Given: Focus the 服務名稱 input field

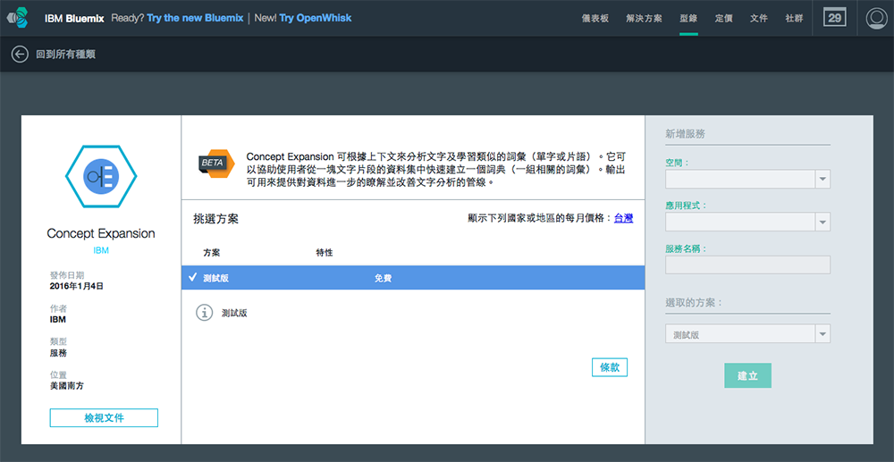Looking at the screenshot, I should [747, 265].
